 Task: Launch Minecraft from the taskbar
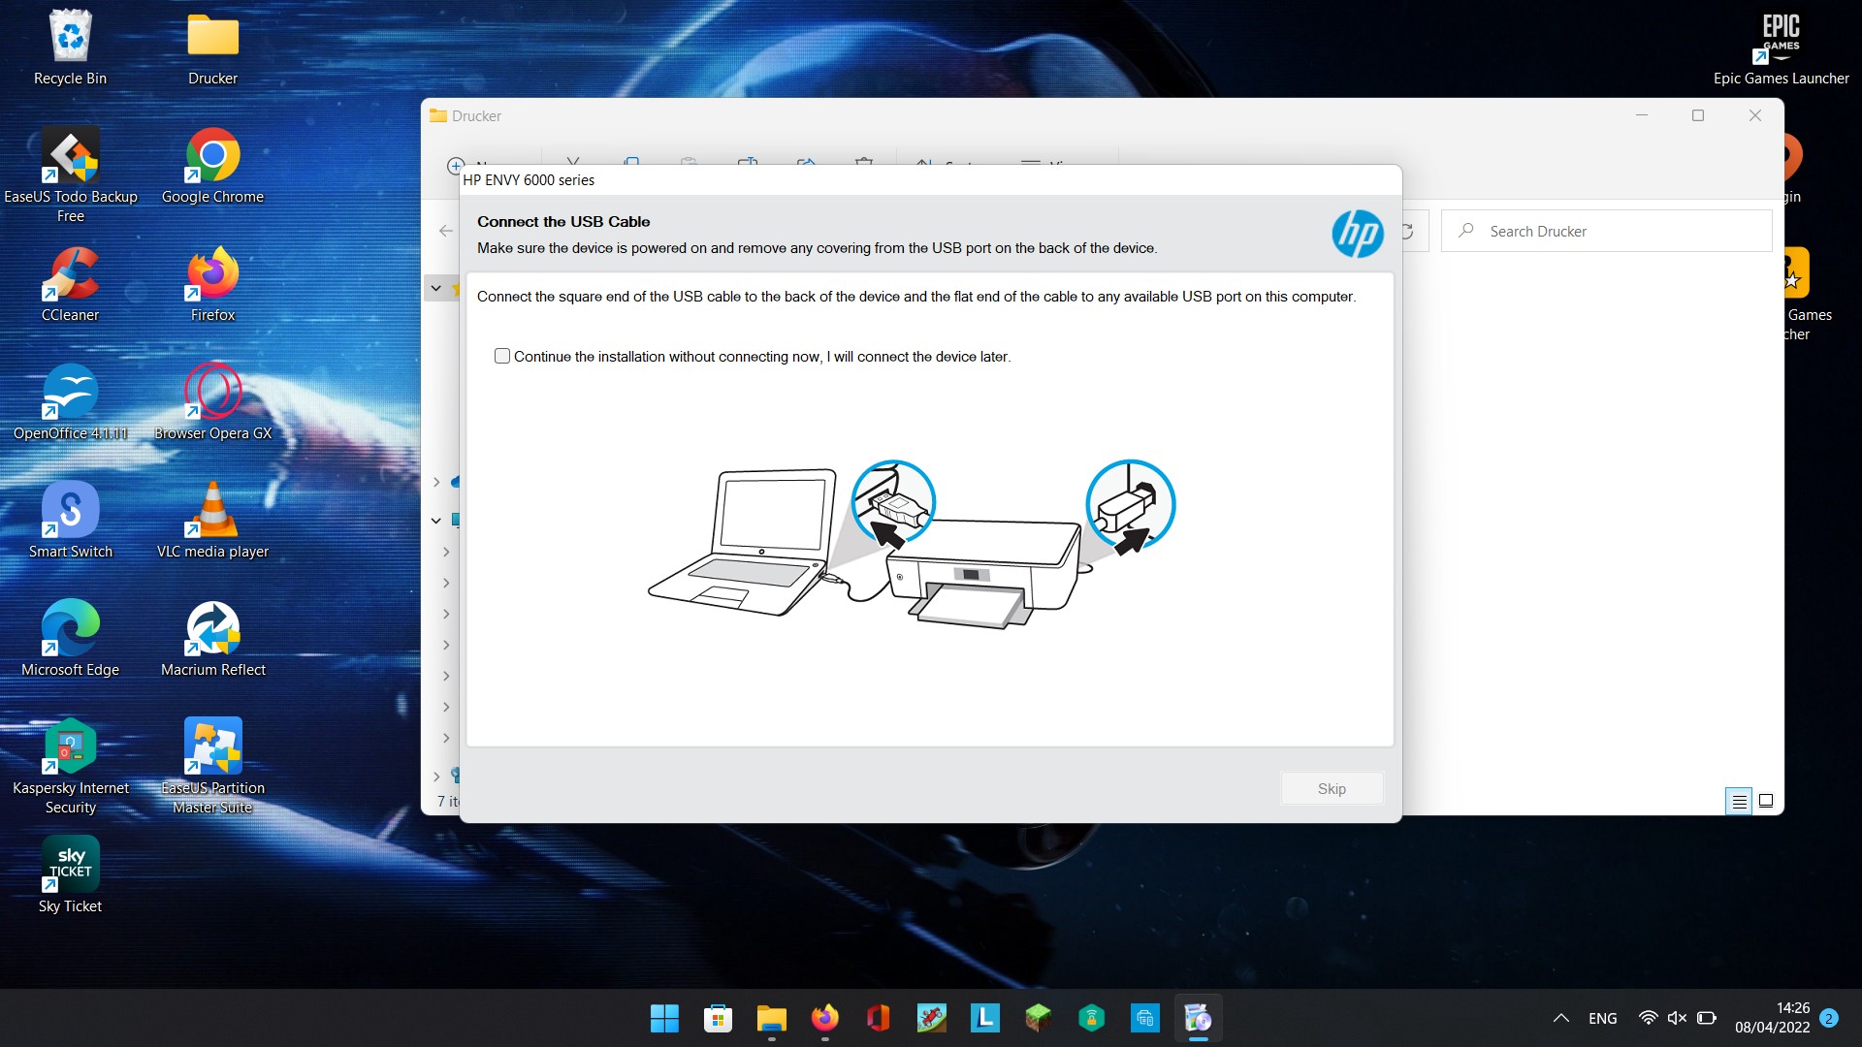[x=1038, y=1018]
